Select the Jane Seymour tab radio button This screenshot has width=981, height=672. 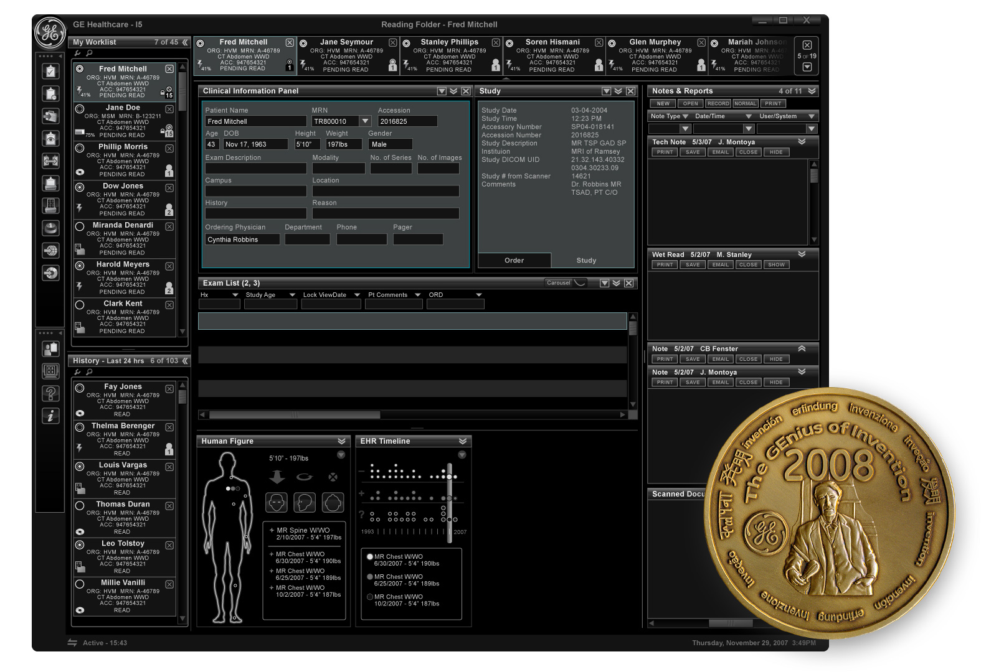coord(303,44)
